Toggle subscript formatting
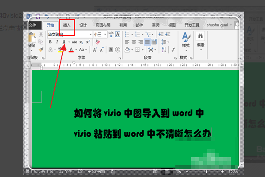The image size is (265, 177). pyautogui.click(x=81, y=42)
